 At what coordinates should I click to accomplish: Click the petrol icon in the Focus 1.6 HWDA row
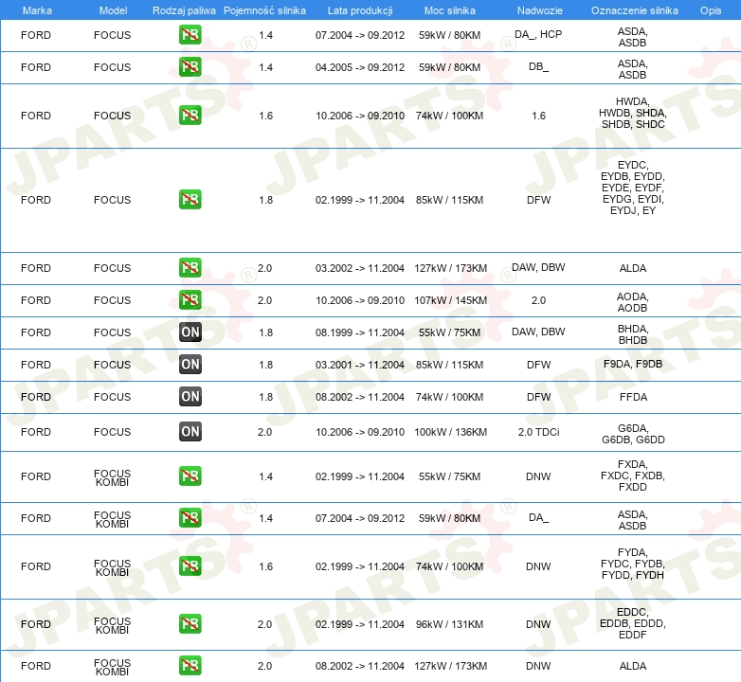coord(190,116)
